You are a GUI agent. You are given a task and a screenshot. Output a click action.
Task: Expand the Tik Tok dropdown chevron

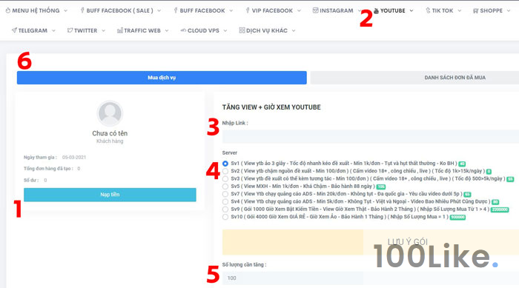point(460,10)
